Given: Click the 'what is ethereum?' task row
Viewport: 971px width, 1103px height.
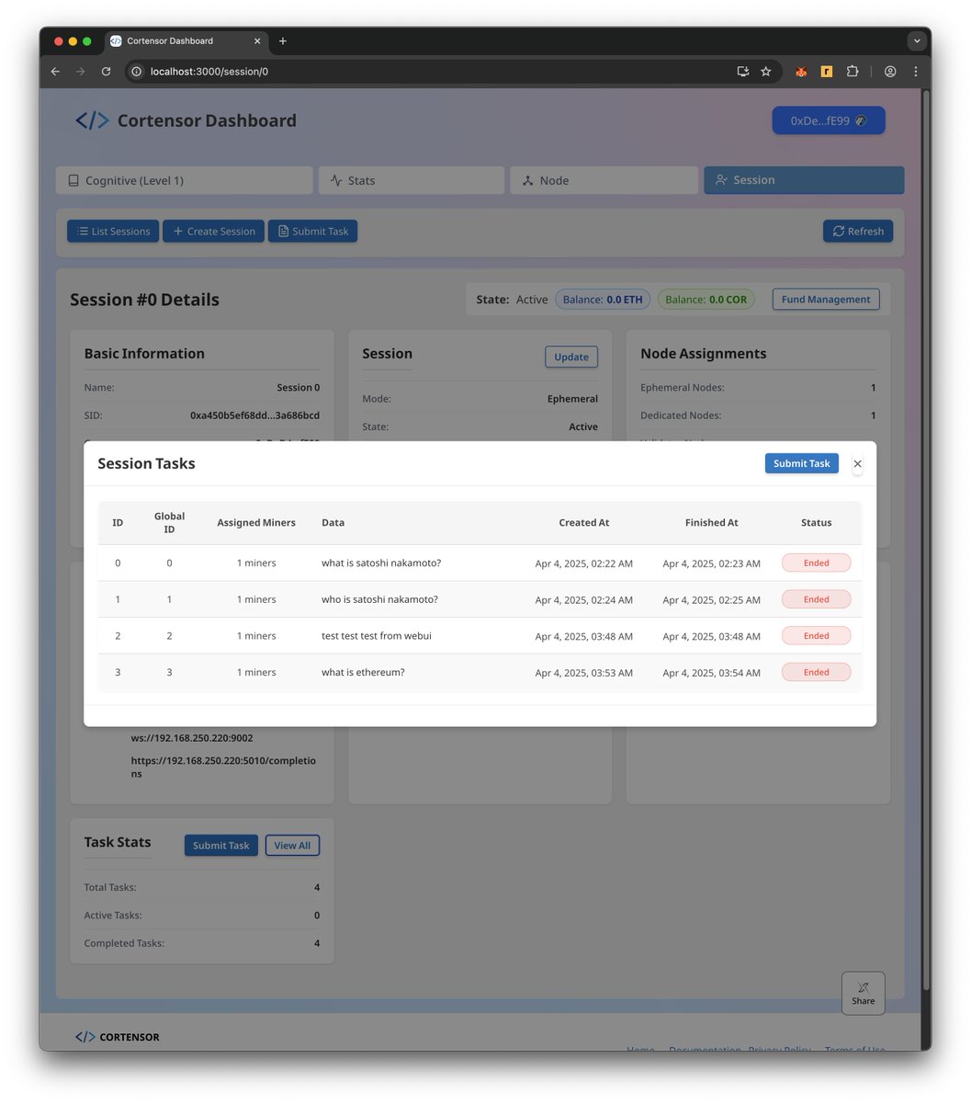Looking at the screenshot, I should click(480, 672).
